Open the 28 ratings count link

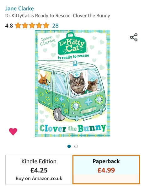coord(55,26)
